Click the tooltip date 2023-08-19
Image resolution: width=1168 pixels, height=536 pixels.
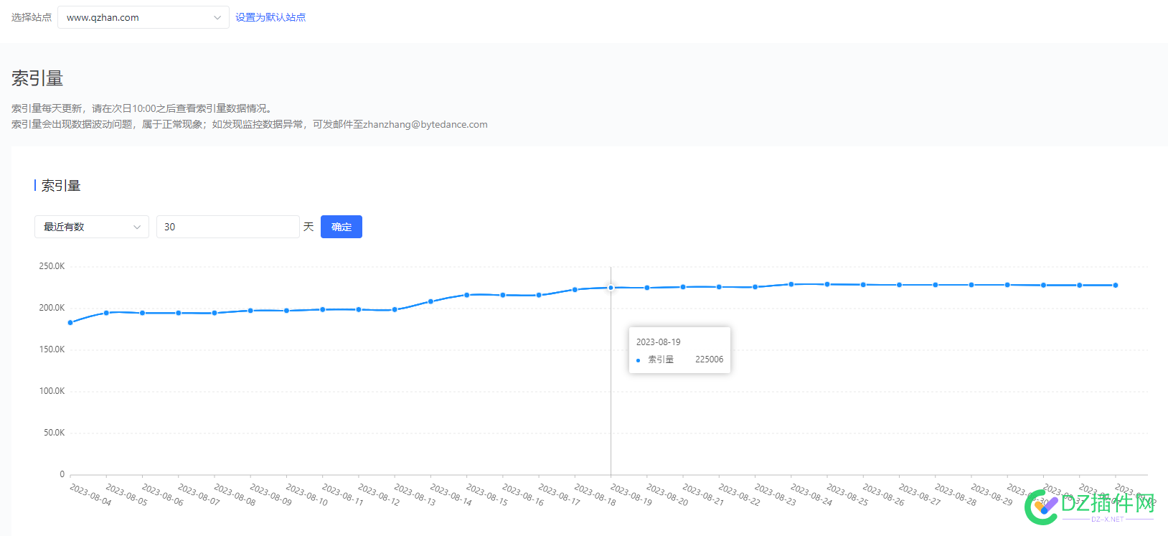658,342
